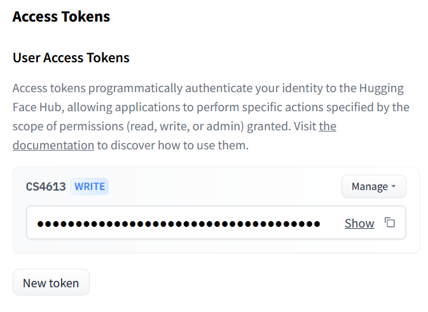Viewport: 428px width, 312px height.
Task: Open the Manage dropdown for CS4613
Action: (x=373, y=186)
